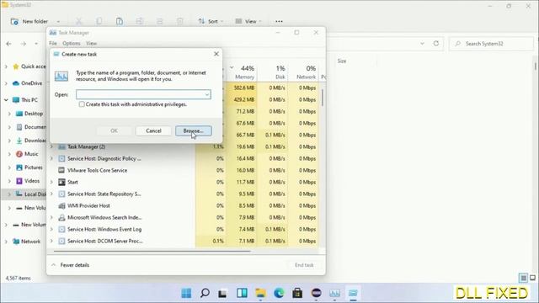Expand Service Host: DCOM Server Process row
Image resolution: width=539 pixels, height=303 pixels.
[51, 241]
